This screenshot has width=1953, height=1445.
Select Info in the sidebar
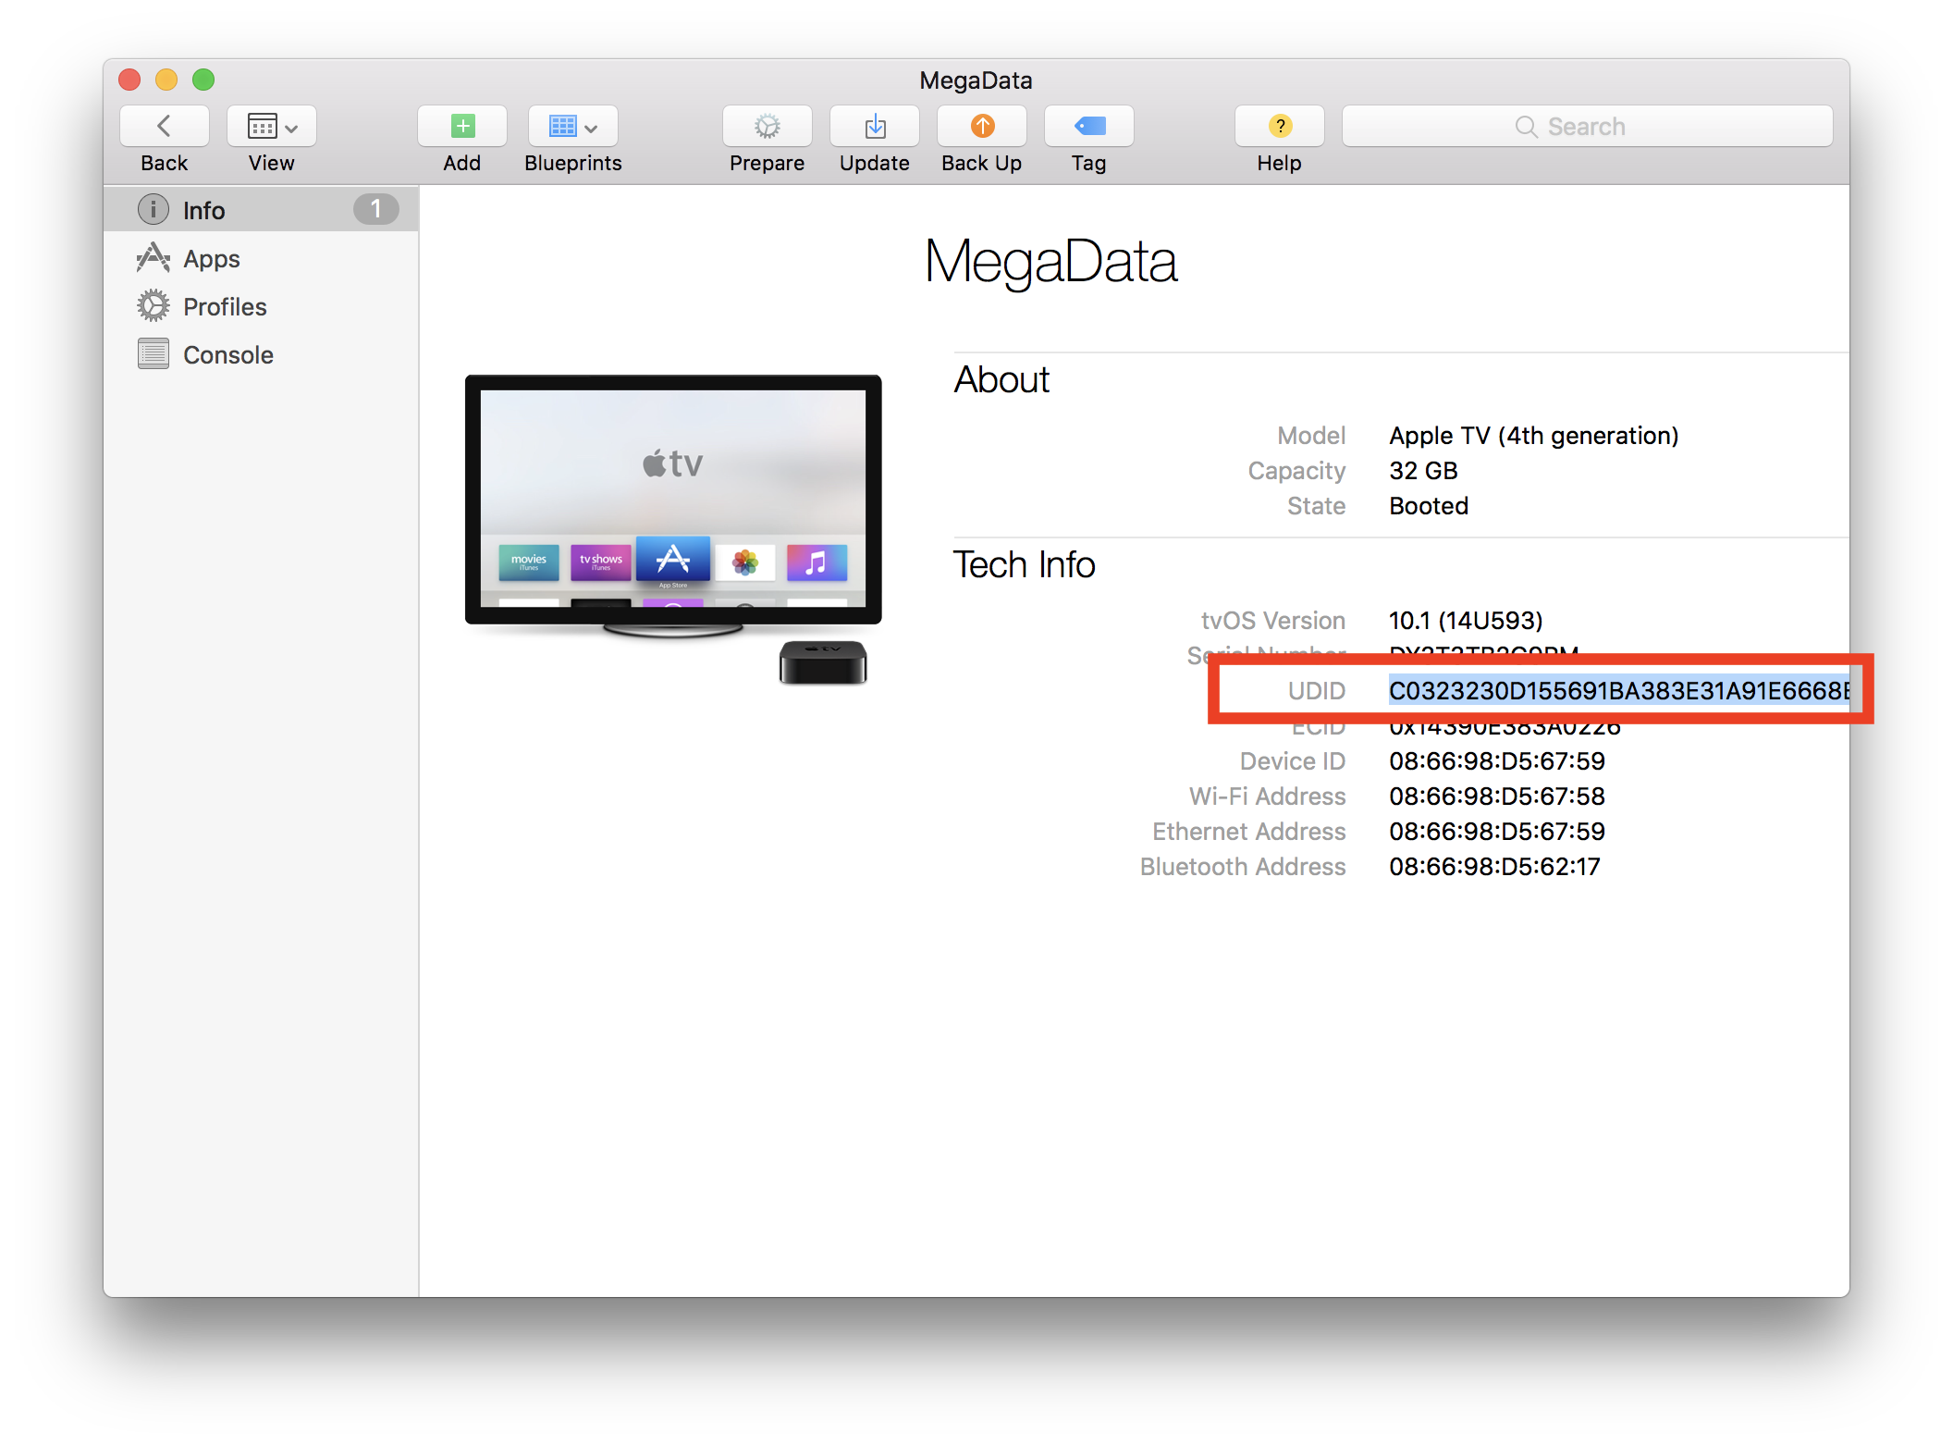click(x=261, y=210)
